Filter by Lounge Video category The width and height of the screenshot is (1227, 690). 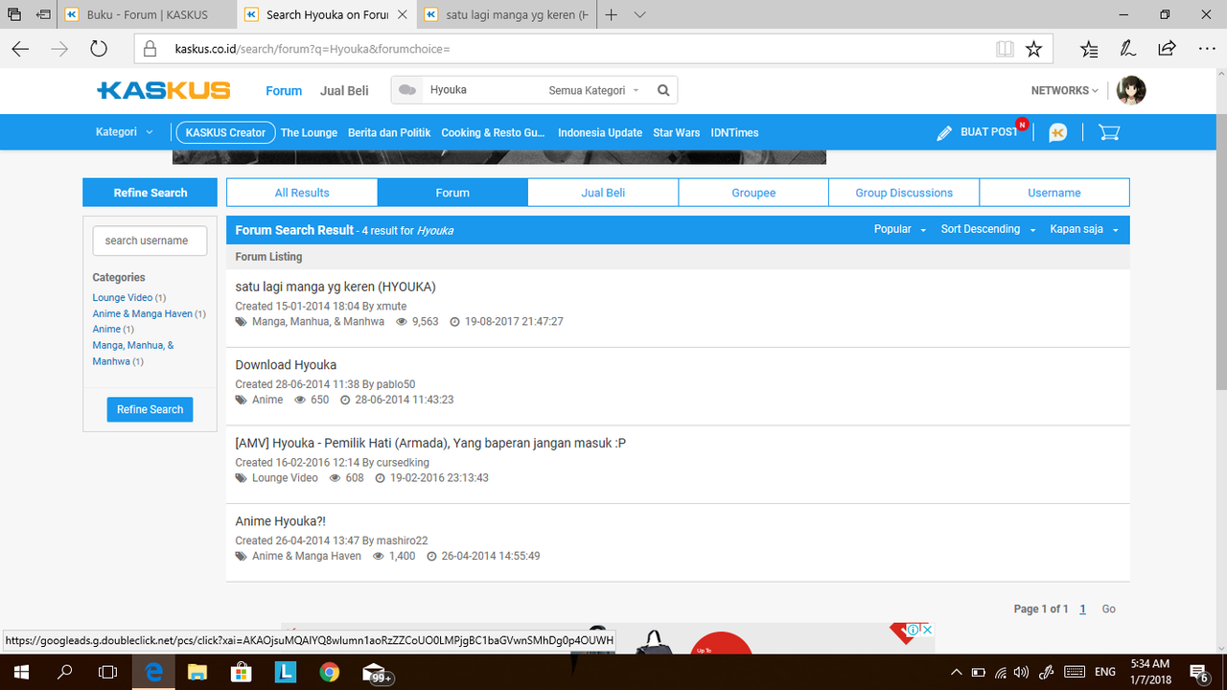click(123, 297)
